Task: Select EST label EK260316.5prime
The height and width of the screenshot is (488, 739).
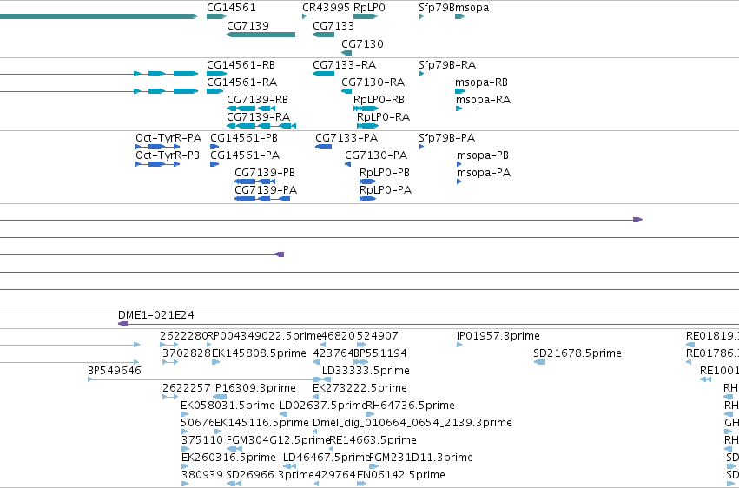Action: (x=228, y=458)
